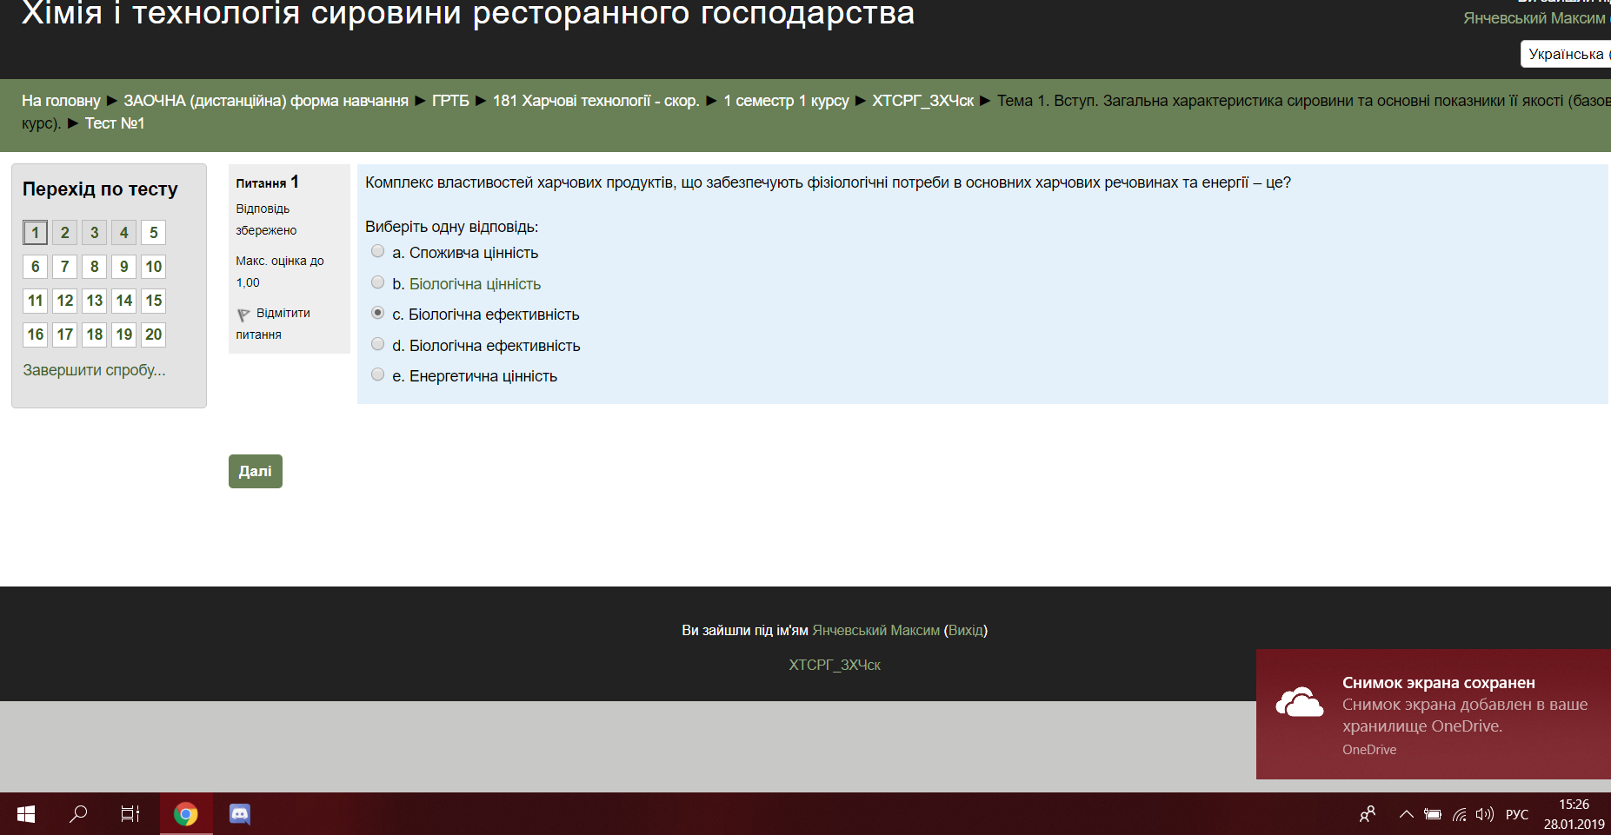The image size is (1611, 835).
Task: Open the taskbar search icon
Action: pyautogui.click(x=78, y=814)
